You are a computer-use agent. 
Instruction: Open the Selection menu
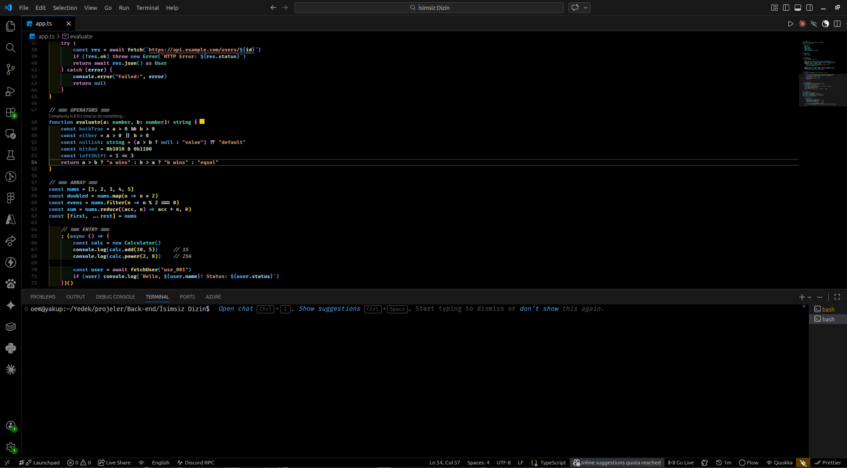click(65, 8)
